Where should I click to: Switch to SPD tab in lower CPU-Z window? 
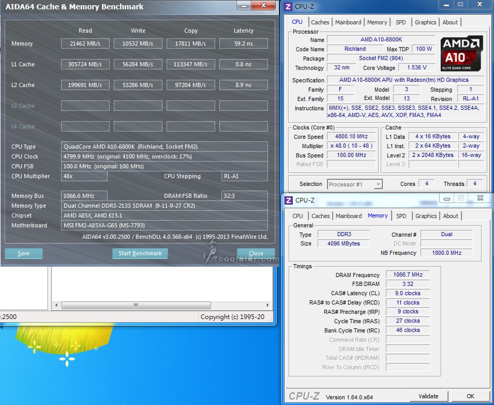click(401, 216)
